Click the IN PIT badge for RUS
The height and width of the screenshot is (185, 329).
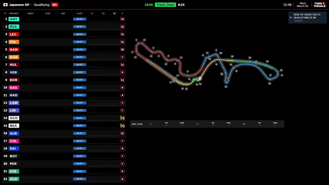80,26
